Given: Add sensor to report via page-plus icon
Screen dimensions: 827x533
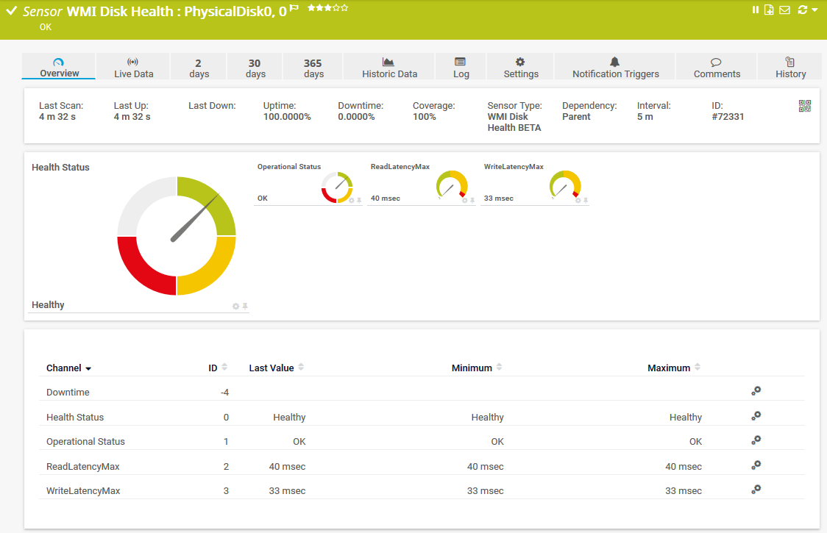Looking at the screenshot, I should pos(768,10).
